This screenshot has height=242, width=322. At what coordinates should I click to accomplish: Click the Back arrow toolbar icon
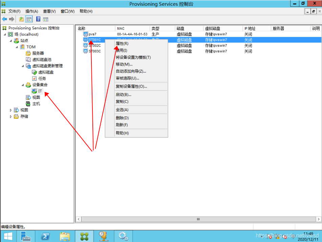[4, 19]
